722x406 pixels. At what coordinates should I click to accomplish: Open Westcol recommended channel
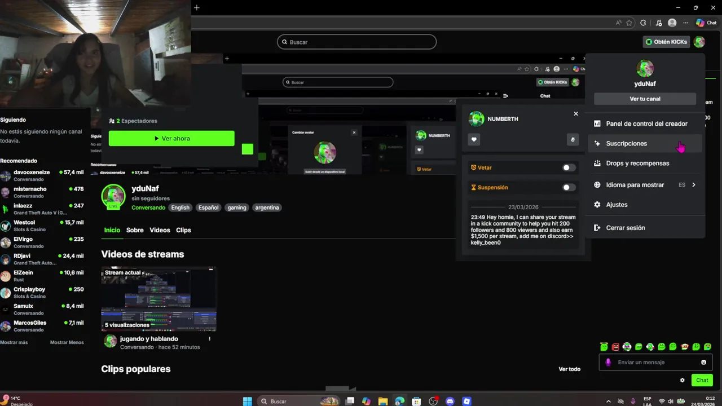(42, 226)
